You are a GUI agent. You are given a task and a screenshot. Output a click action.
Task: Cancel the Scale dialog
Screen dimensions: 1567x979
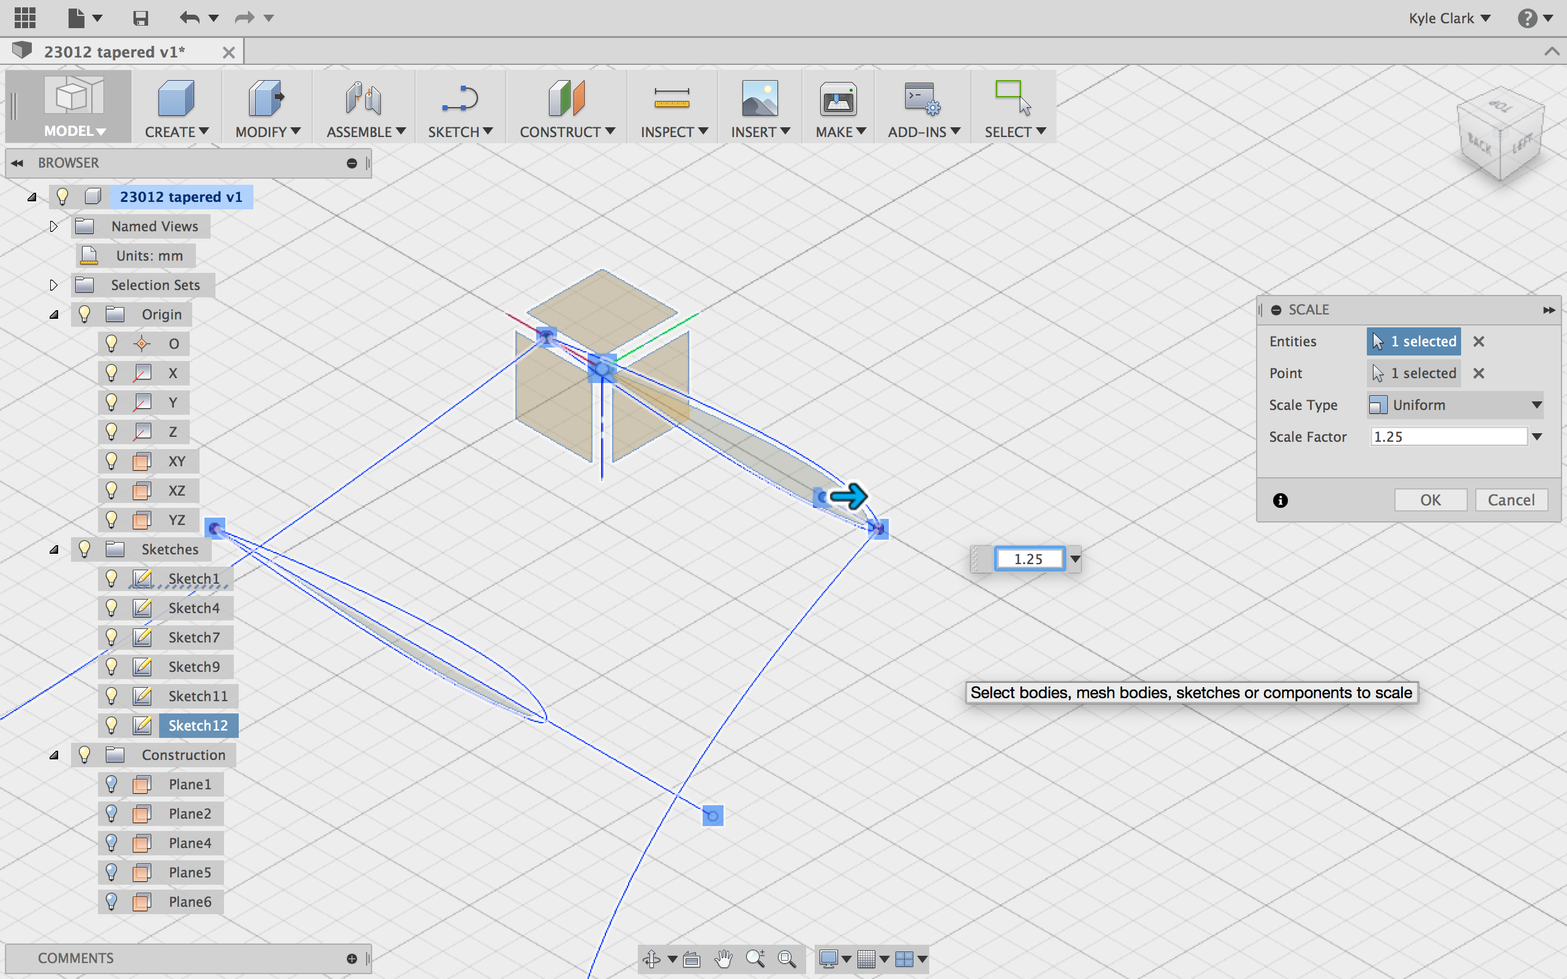click(1511, 500)
